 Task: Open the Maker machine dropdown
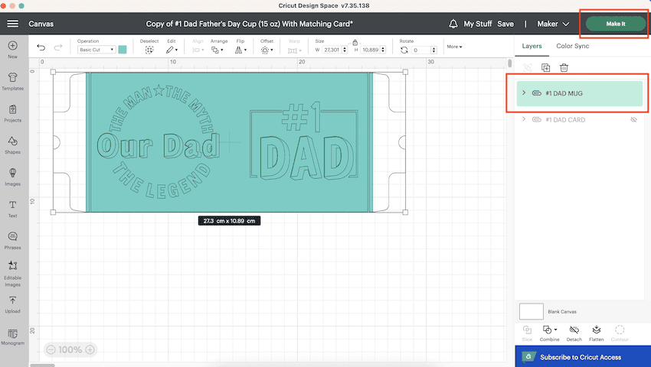553,24
